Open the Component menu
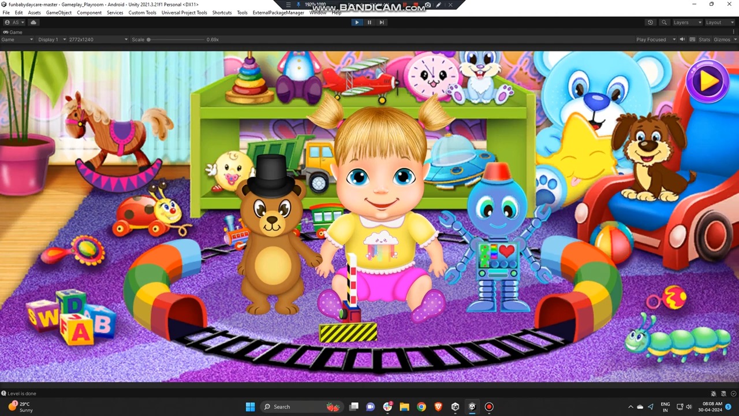This screenshot has width=739, height=416. (x=89, y=13)
